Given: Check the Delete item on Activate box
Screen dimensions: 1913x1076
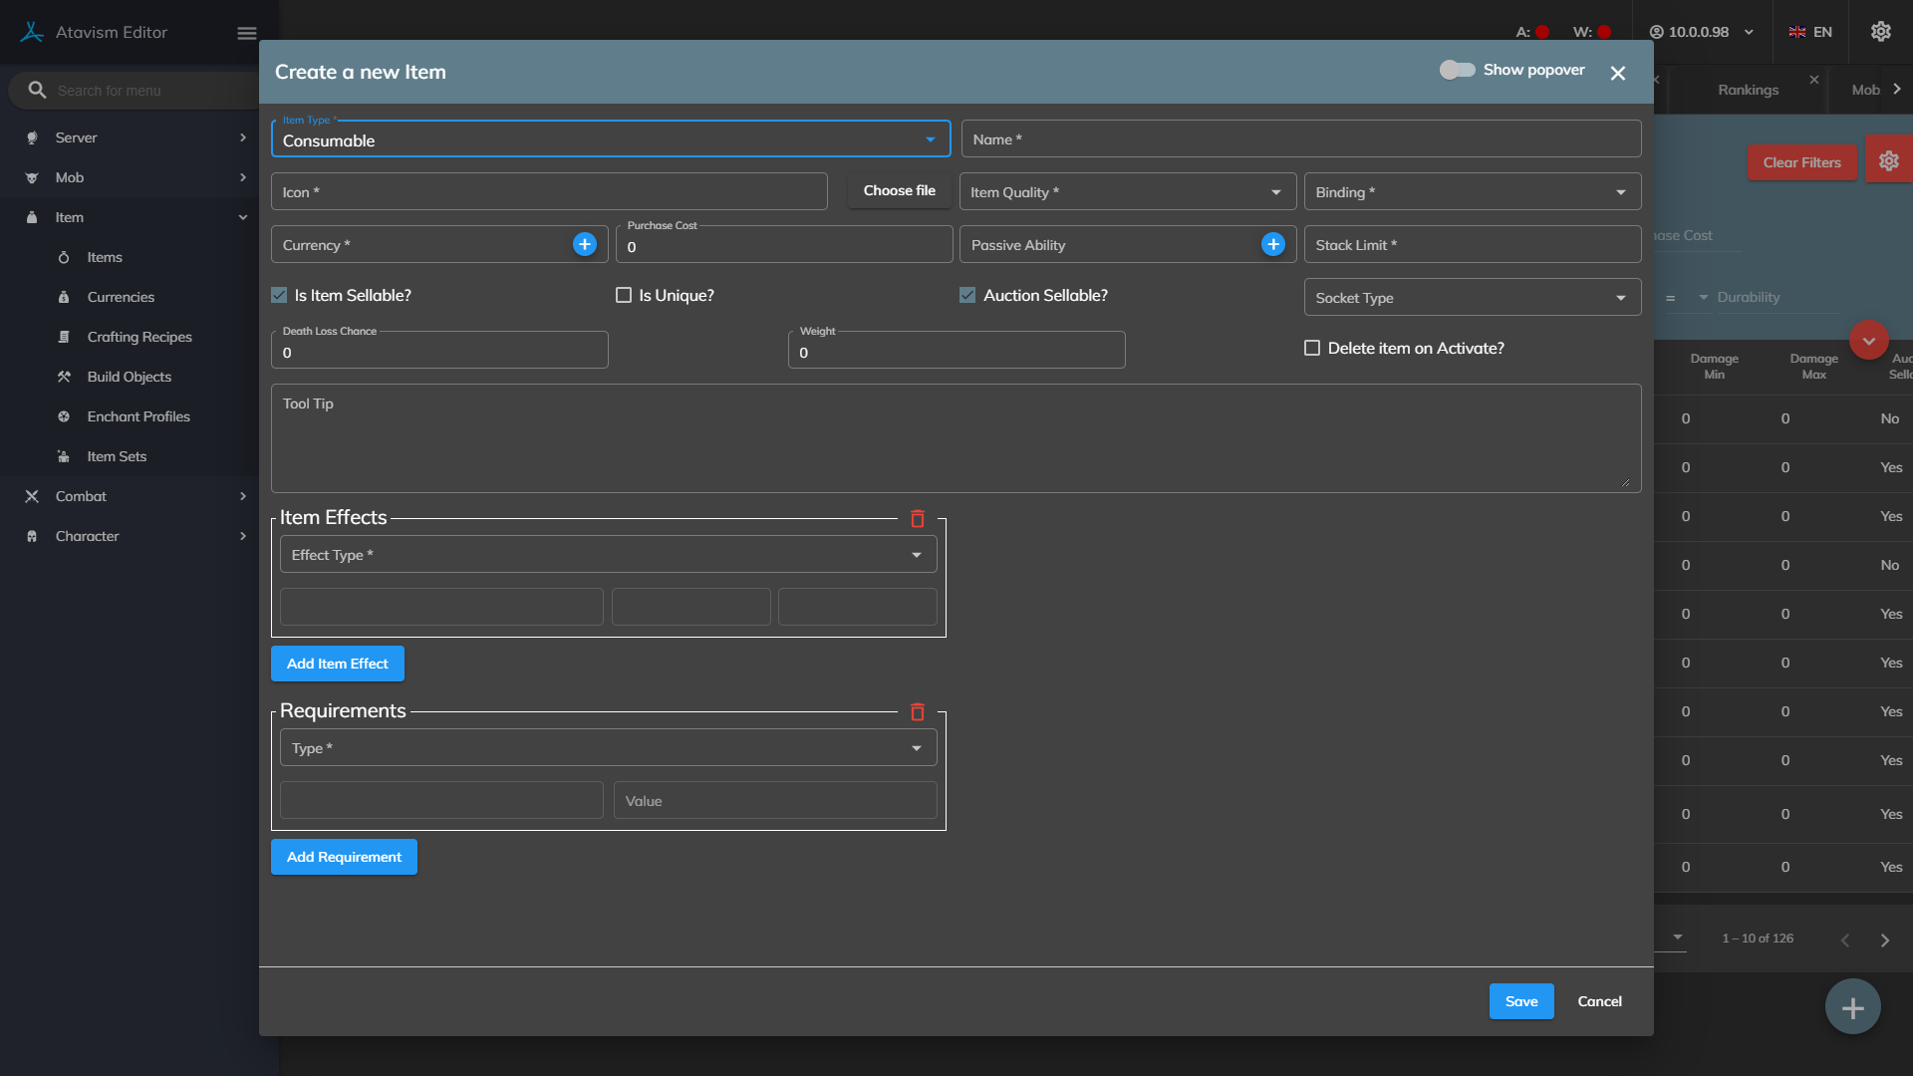Looking at the screenshot, I should click(x=1312, y=348).
